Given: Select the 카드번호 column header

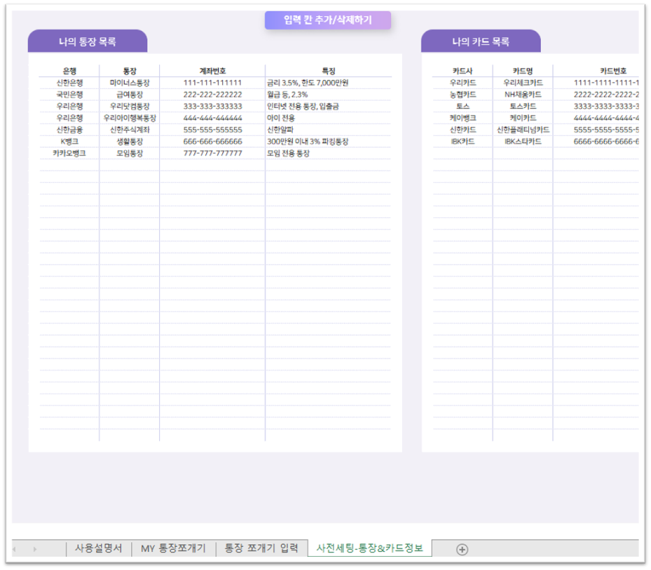Looking at the screenshot, I should pyautogui.click(x=612, y=71).
